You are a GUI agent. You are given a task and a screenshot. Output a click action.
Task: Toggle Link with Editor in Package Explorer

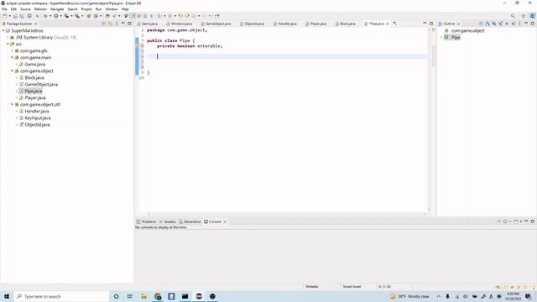(110, 23)
